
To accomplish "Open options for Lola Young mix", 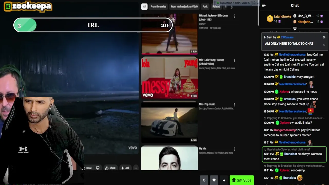I will point(234,60).
